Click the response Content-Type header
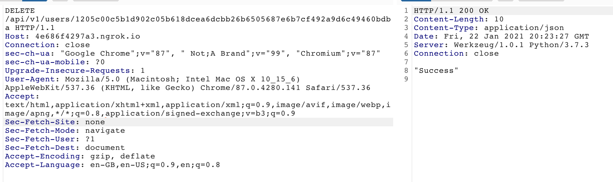The height and width of the screenshot is (182, 613). pos(489,28)
